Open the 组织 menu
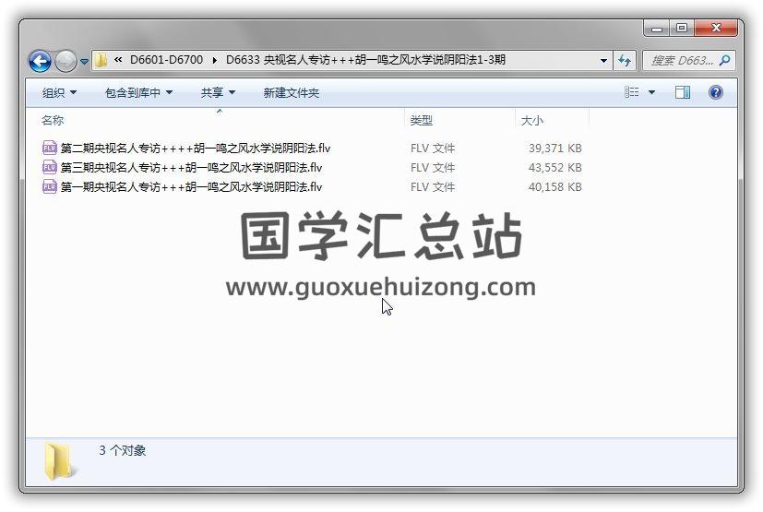Viewport: 763px width, 512px height. tap(59, 92)
